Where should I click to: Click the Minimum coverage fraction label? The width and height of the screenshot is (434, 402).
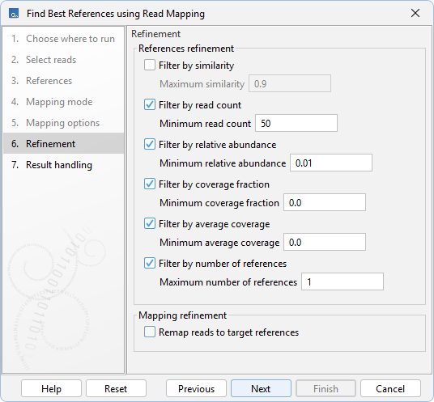(x=219, y=203)
